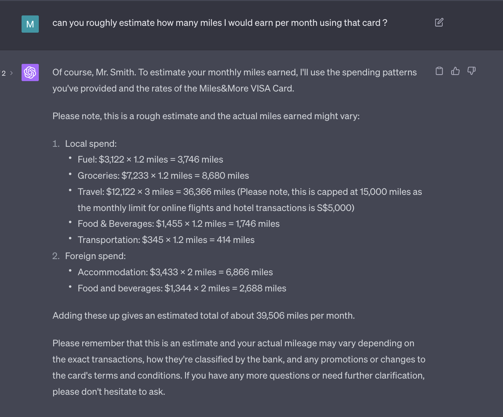Click the Travel 36,366 miles bullet line
Screen dimensions: 503x417
click(249, 192)
